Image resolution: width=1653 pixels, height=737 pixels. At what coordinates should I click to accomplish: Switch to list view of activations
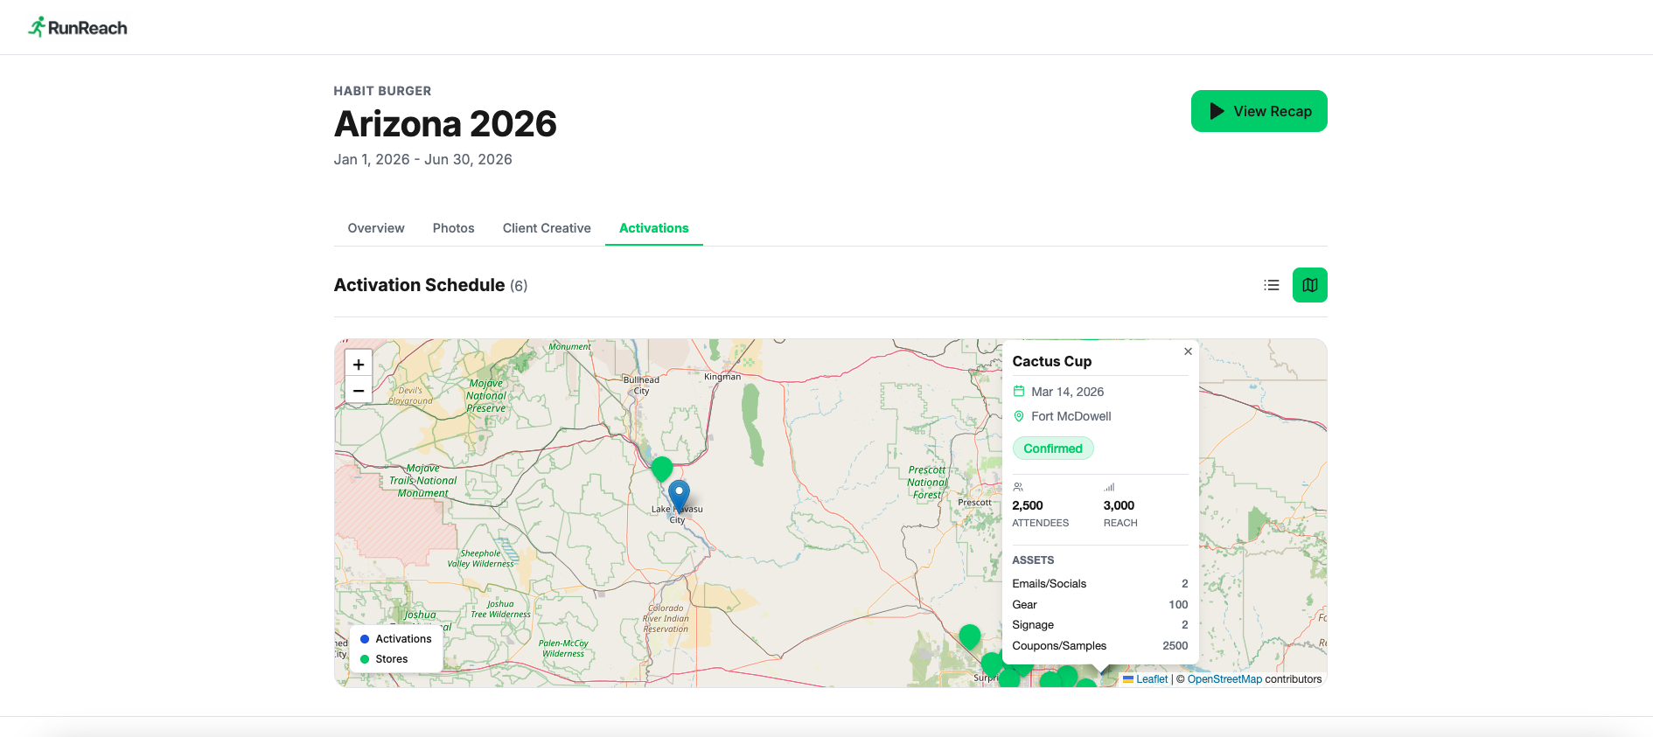tap(1271, 285)
